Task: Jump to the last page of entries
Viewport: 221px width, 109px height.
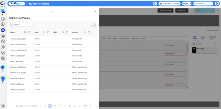Action: coord(79,106)
